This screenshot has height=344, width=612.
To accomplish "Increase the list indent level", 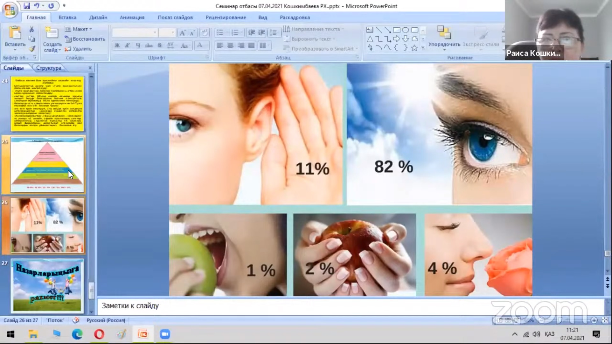I will [261, 32].
